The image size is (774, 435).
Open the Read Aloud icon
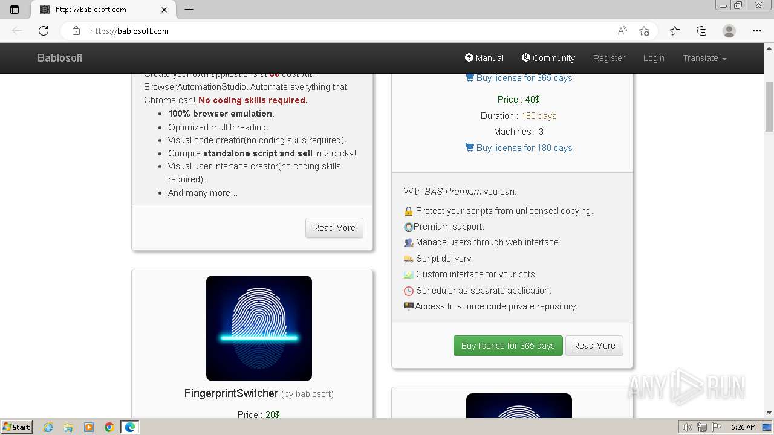tap(622, 31)
